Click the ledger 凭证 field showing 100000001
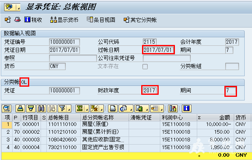 point(65,90)
